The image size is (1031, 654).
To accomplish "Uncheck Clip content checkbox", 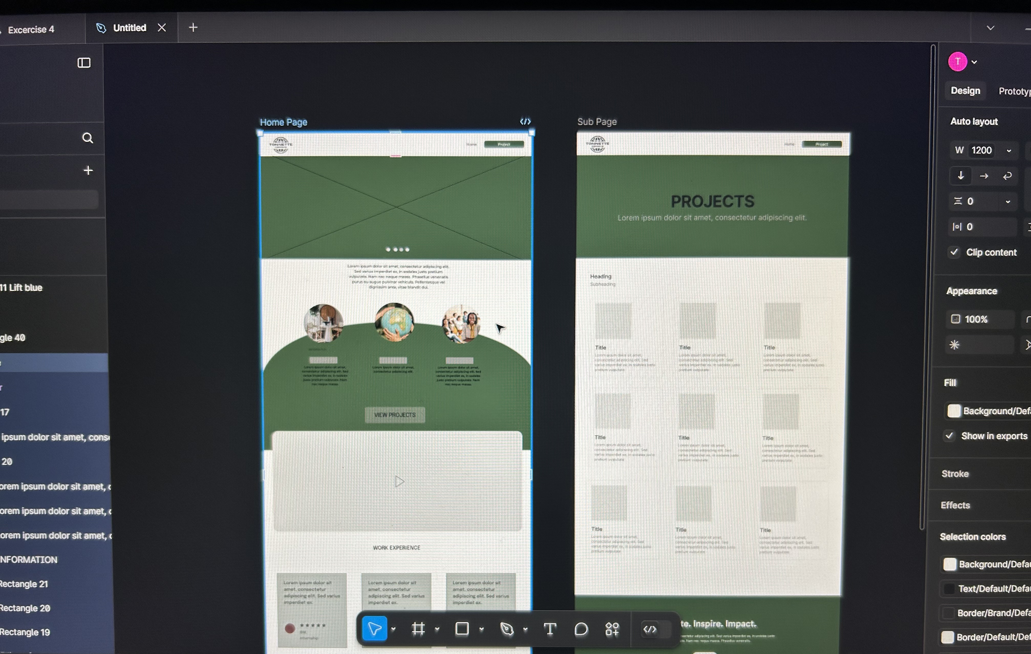I will [954, 252].
